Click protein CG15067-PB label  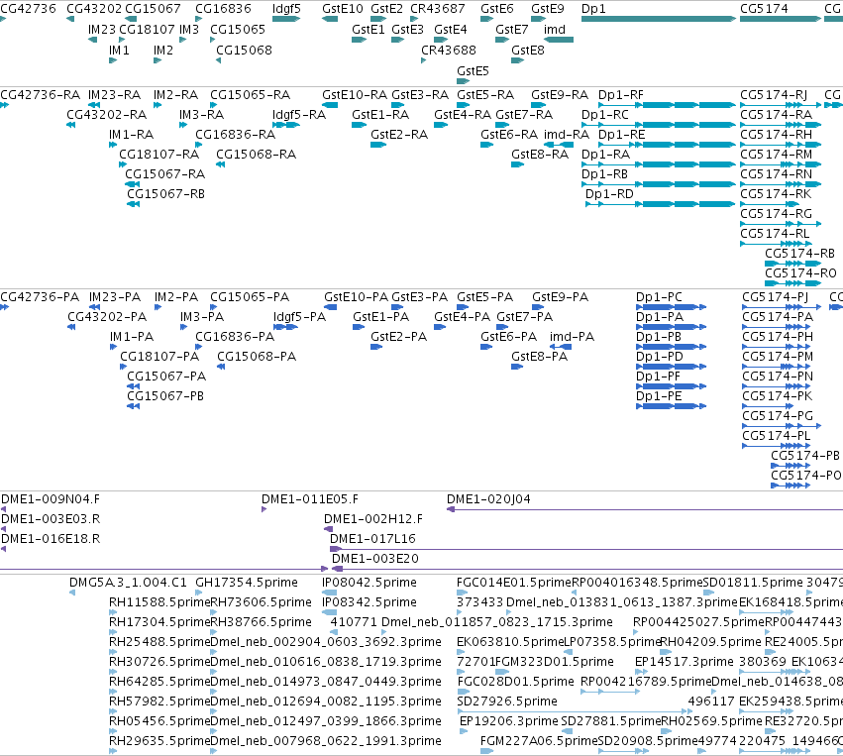(165, 396)
